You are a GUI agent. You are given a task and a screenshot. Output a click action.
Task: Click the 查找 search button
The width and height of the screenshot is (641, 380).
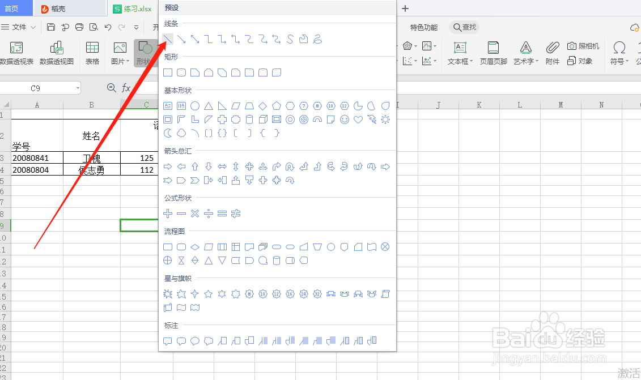[x=464, y=27]
